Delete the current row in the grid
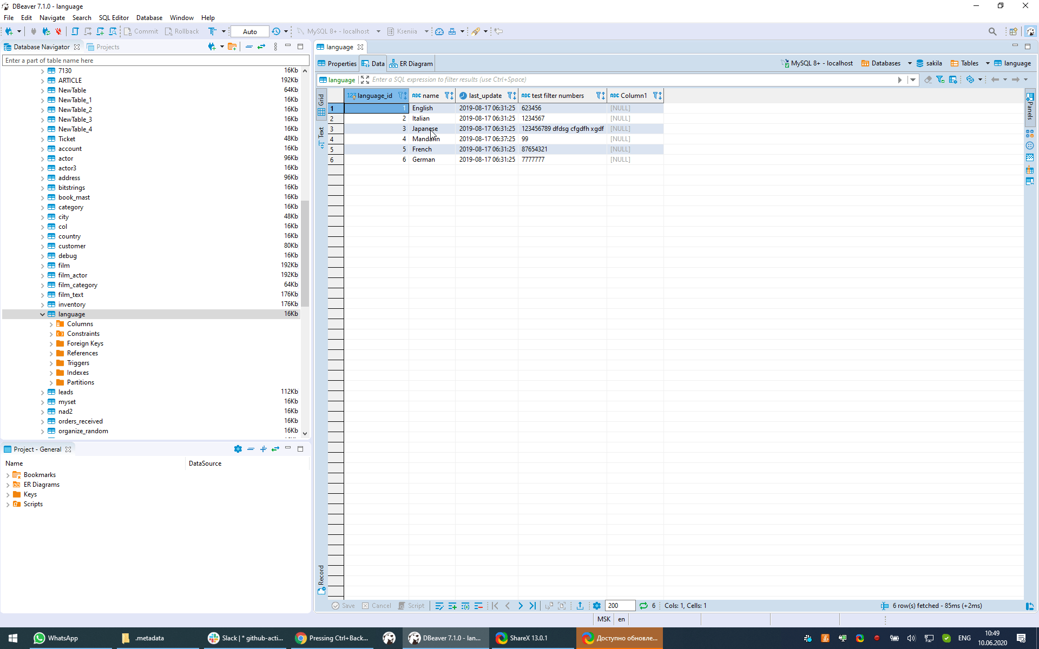1039x649 pixels. pos(478,606)
